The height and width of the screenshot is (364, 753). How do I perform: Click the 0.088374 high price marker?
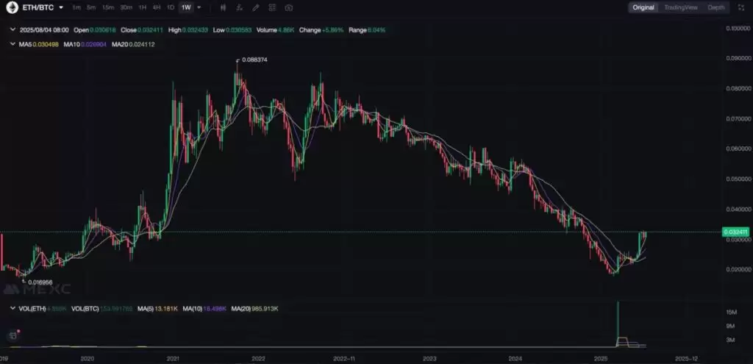point(253,60)
